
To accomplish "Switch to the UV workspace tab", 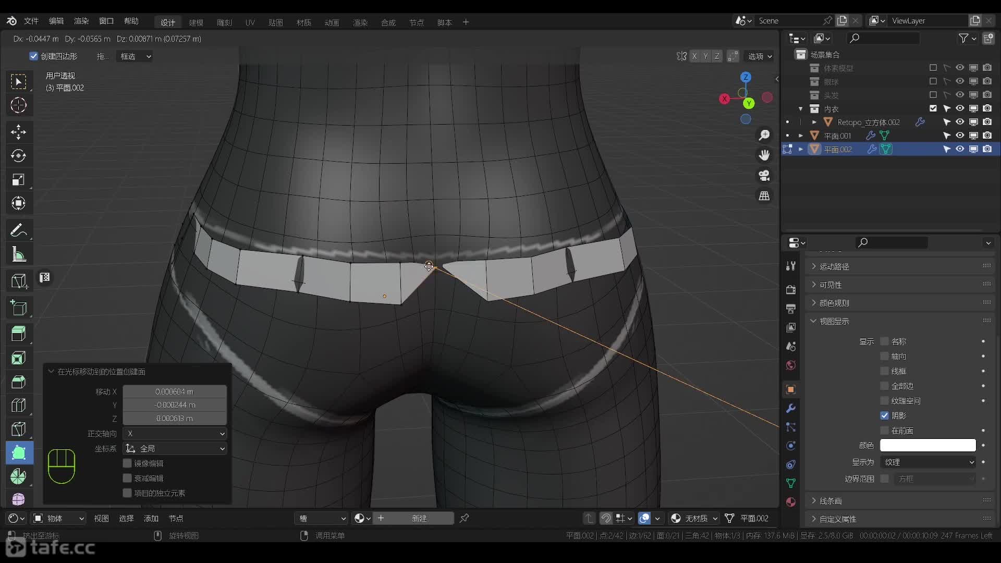I will click(x=250, y=22).
